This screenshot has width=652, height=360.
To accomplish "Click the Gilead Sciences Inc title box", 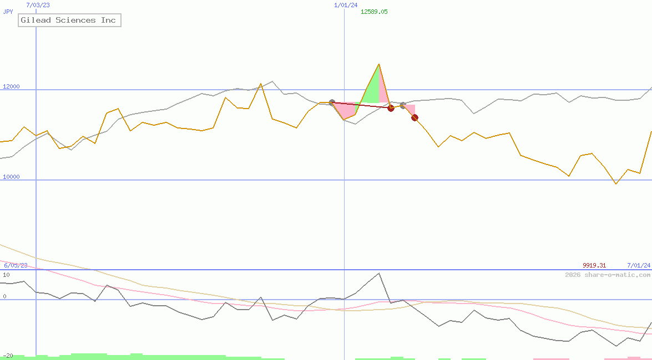I will tap(69, 20).
